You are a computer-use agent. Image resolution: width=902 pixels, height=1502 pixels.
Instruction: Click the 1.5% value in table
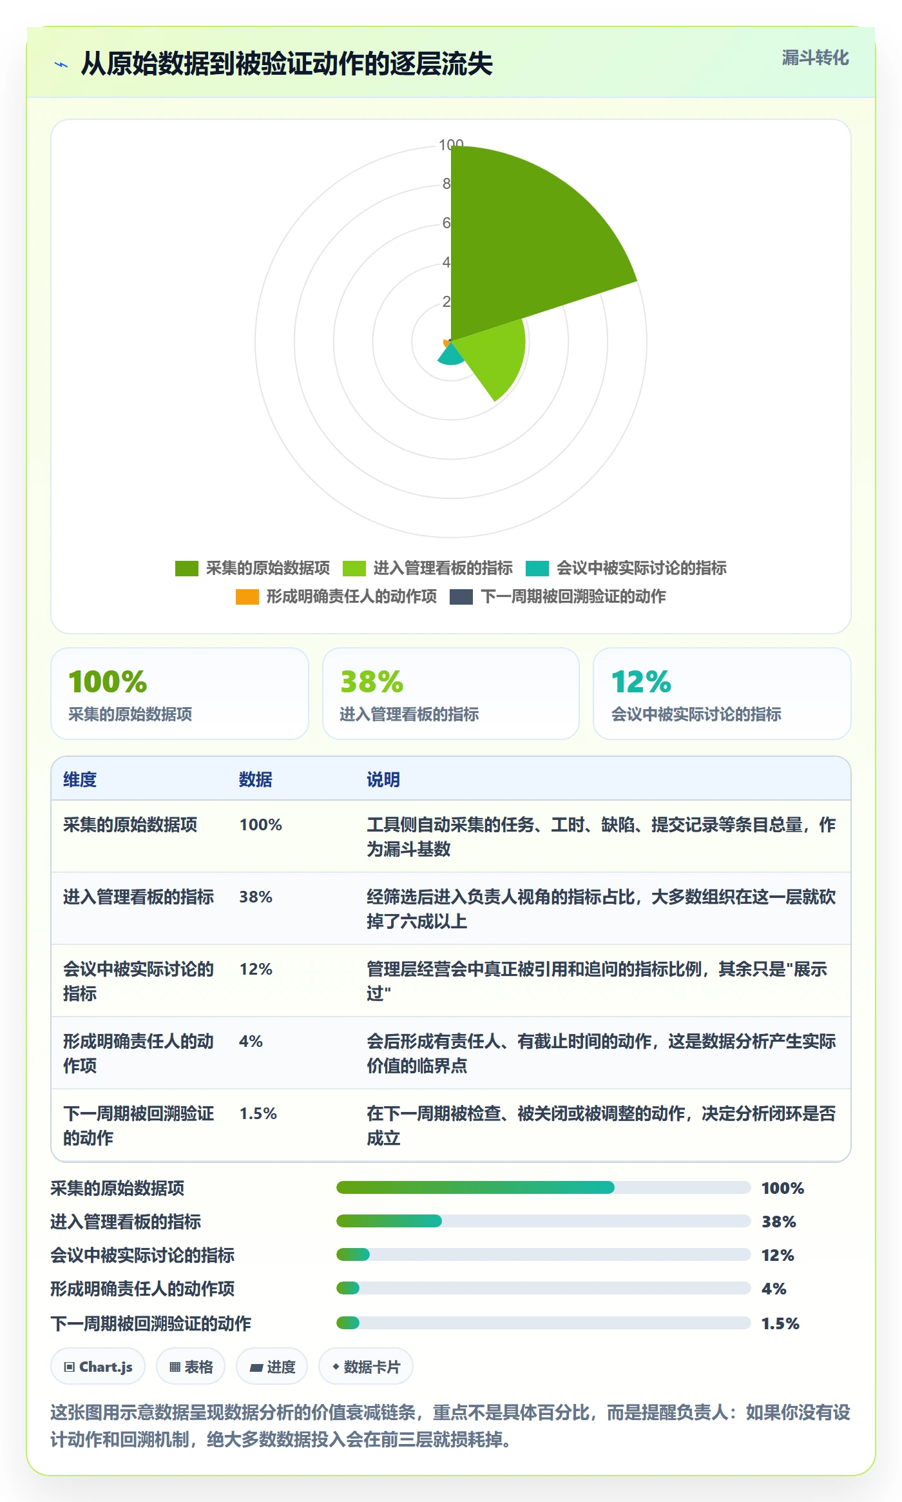coord(258,1113)
